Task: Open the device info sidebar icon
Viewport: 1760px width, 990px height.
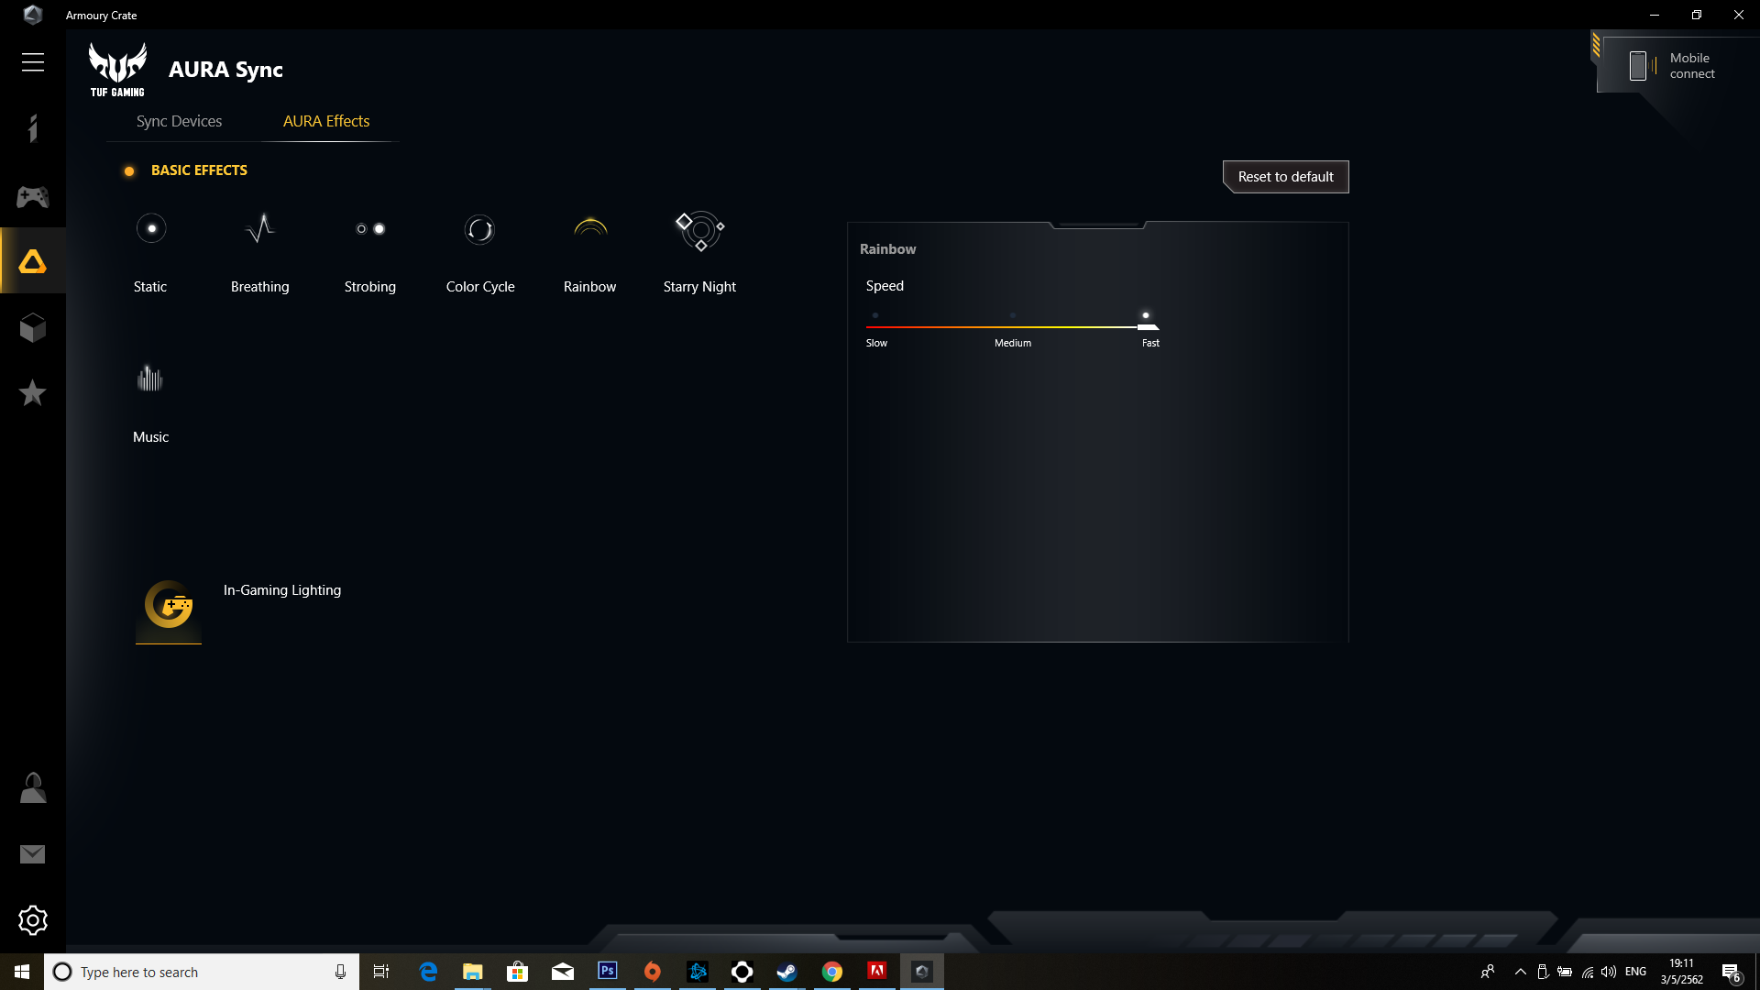Action: coord(33,128)
